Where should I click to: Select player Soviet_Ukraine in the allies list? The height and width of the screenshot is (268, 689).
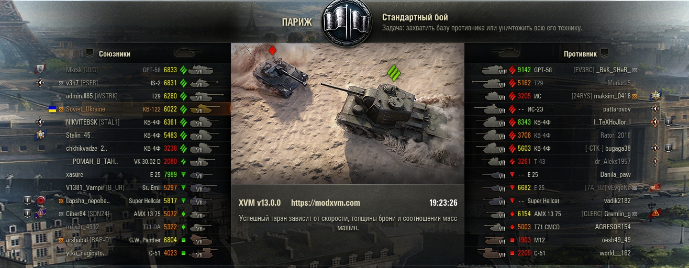[85, 109]
